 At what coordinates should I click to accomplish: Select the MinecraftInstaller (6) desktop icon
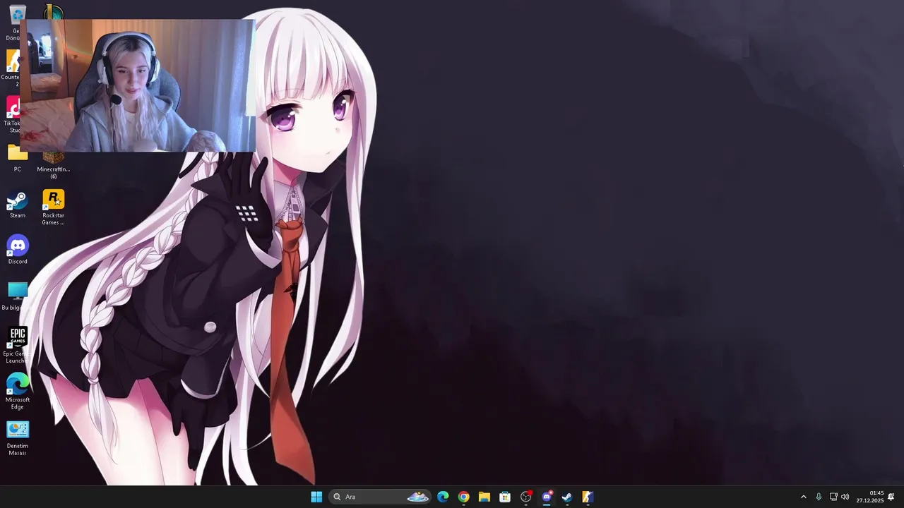point(54,165)
